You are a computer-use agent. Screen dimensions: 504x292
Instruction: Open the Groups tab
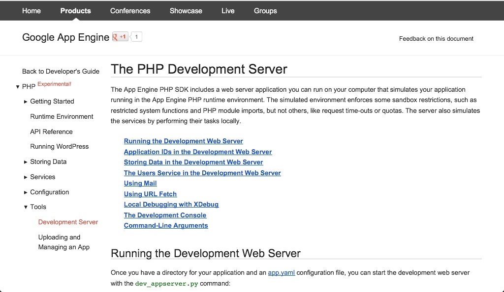tap(265, 11)
